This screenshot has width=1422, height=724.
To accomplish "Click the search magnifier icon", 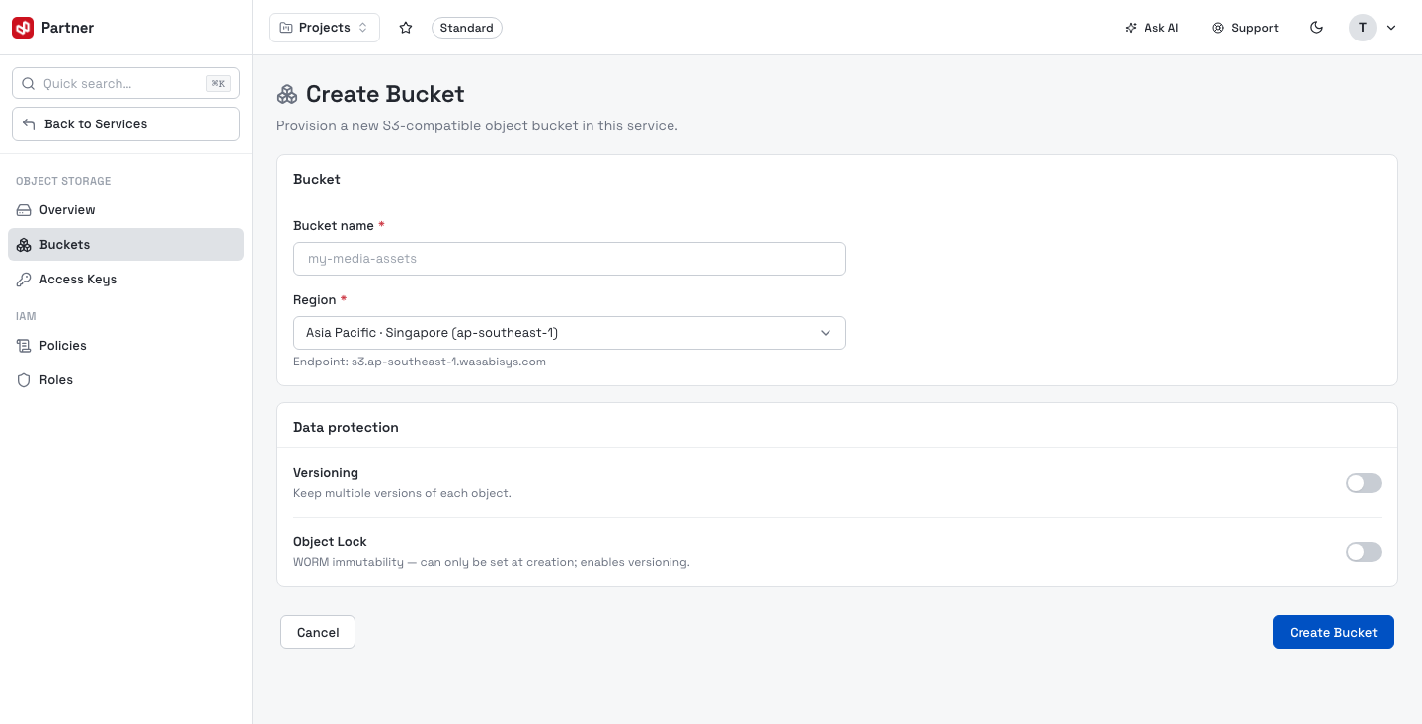I will (x=28, y=84).
